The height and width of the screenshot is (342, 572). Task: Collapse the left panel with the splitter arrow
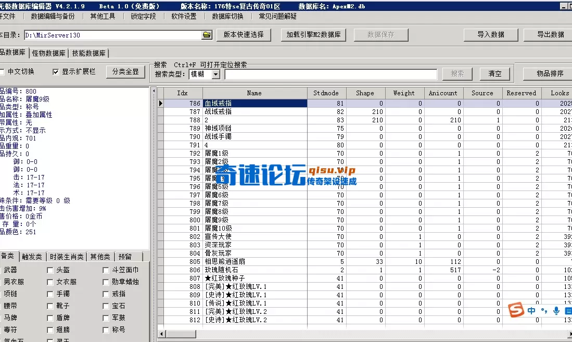pyautogui.click(x=154, y=91)
